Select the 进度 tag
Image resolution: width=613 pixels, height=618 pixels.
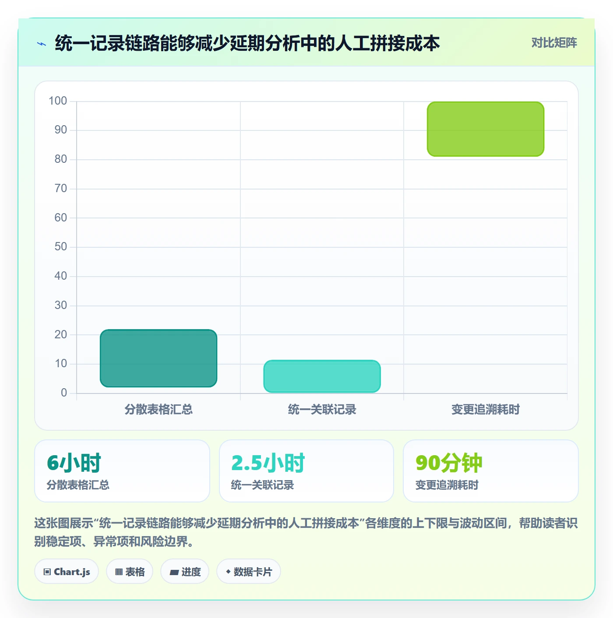(185, 572)
